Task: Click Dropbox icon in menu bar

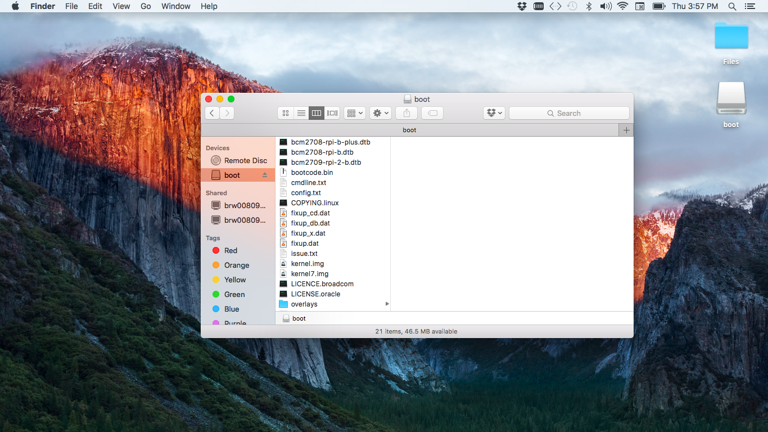Action: tap(522, 6)
